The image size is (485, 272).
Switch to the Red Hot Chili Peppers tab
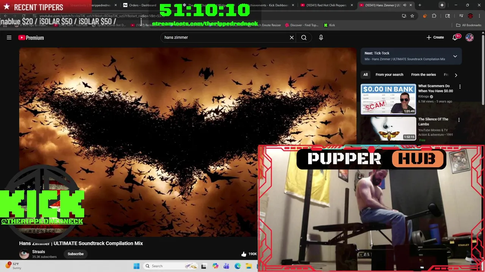(x=326, y=5)
